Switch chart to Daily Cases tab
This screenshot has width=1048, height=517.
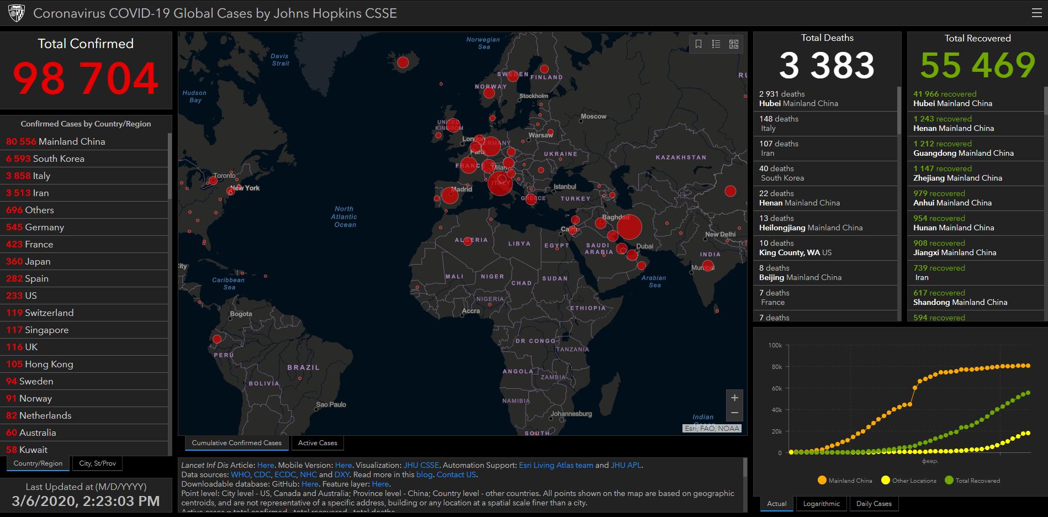(x=874, y=504)
